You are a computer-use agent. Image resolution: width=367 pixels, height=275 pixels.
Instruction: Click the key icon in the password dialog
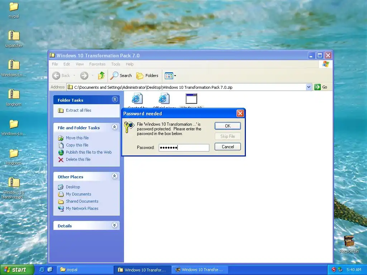coord(129,127)
